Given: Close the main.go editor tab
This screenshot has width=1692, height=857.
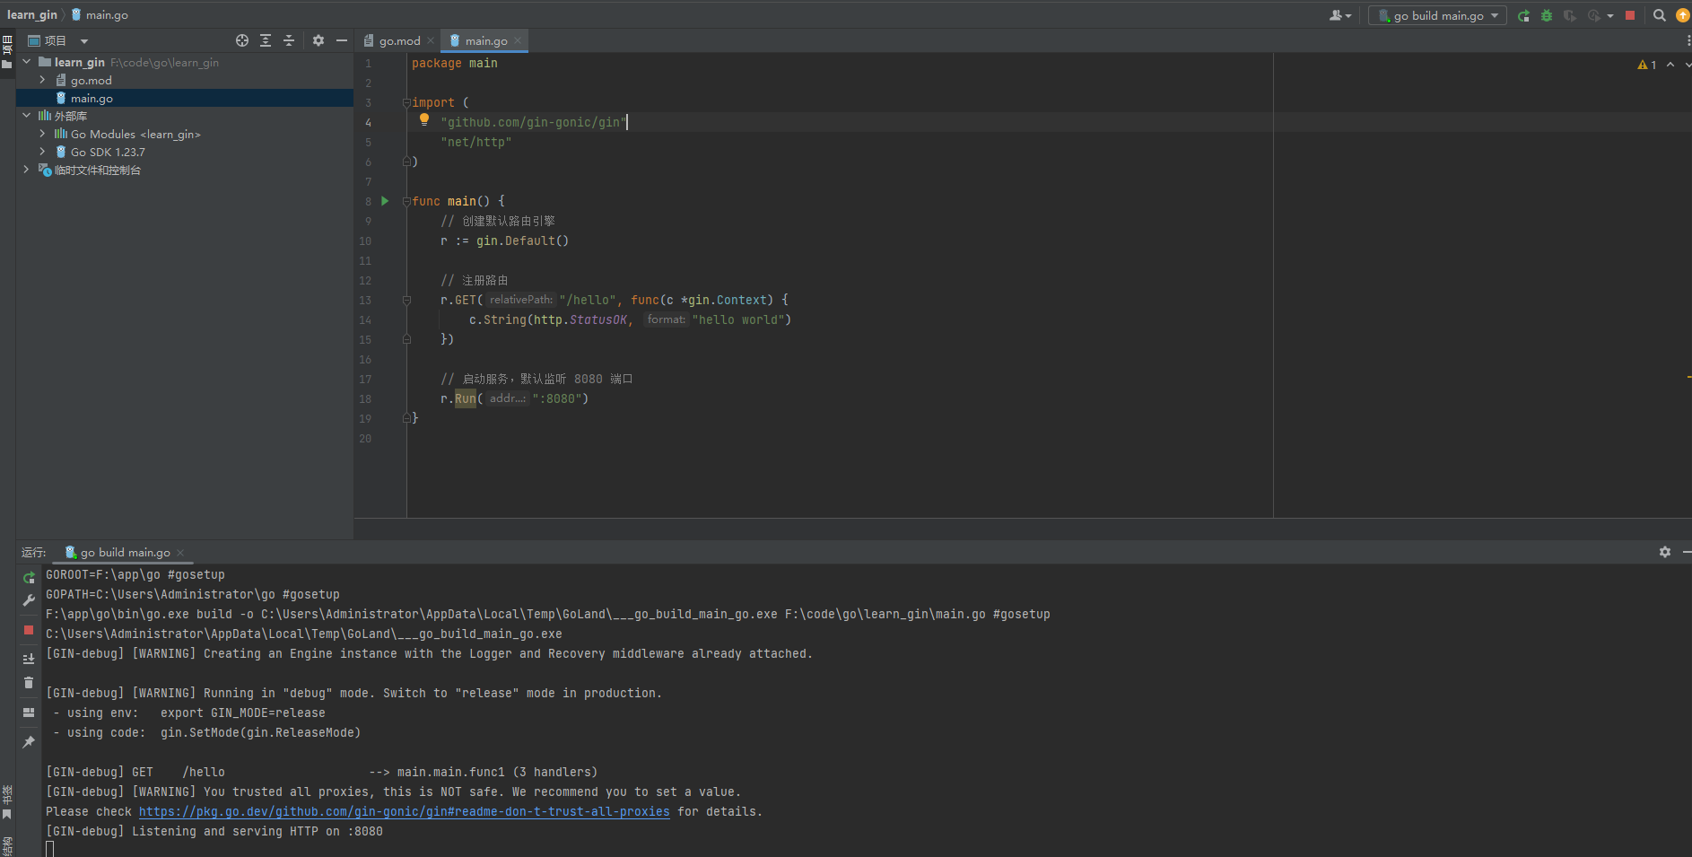Looking at the screenshot, I should 518,40.
